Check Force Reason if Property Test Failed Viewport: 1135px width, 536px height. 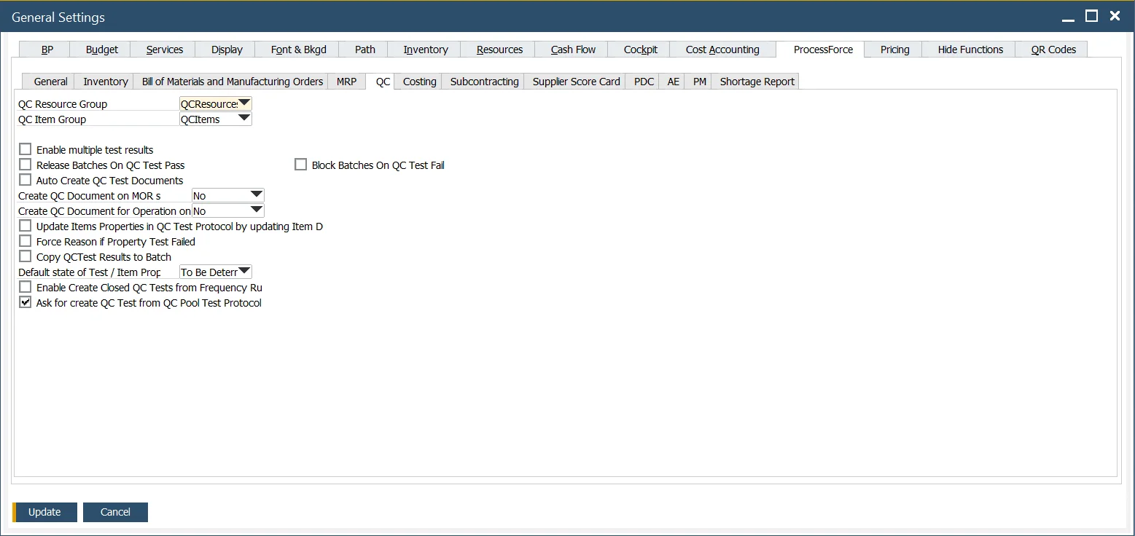click(25, 241)
